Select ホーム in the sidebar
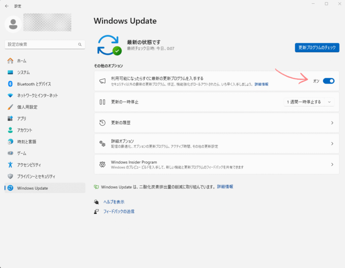 coord(45,61)
